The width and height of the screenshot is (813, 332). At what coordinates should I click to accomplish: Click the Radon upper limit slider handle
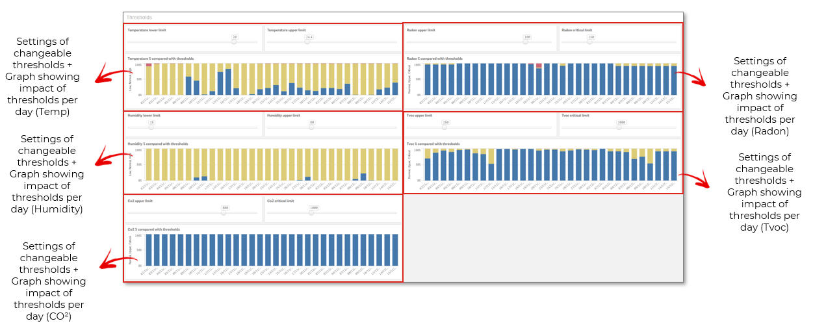[x=526, y=42]
